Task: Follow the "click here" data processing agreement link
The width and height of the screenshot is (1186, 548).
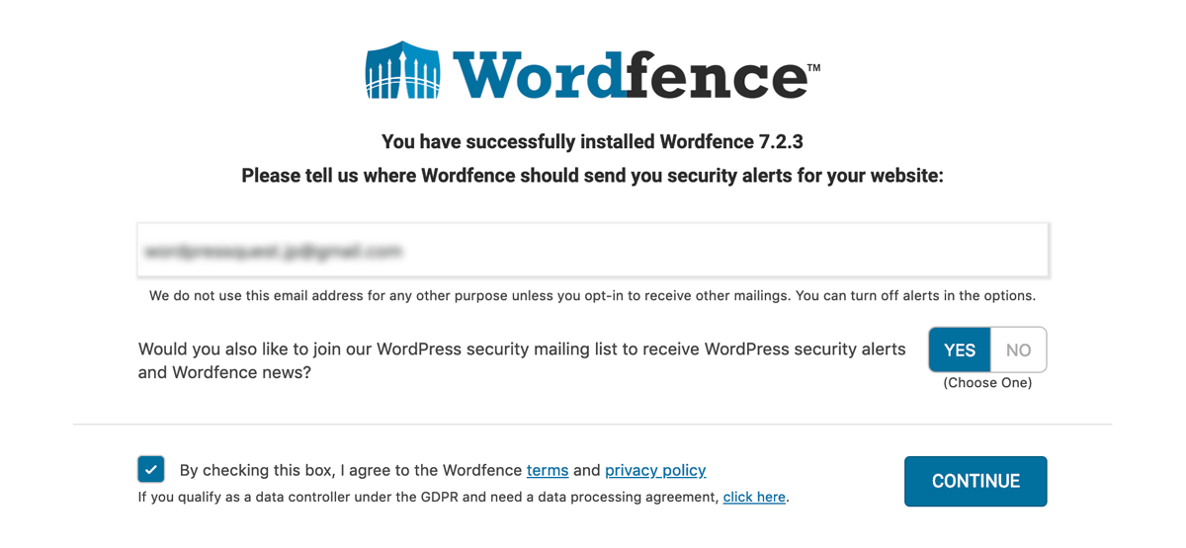Action: [x=754, y=497]
